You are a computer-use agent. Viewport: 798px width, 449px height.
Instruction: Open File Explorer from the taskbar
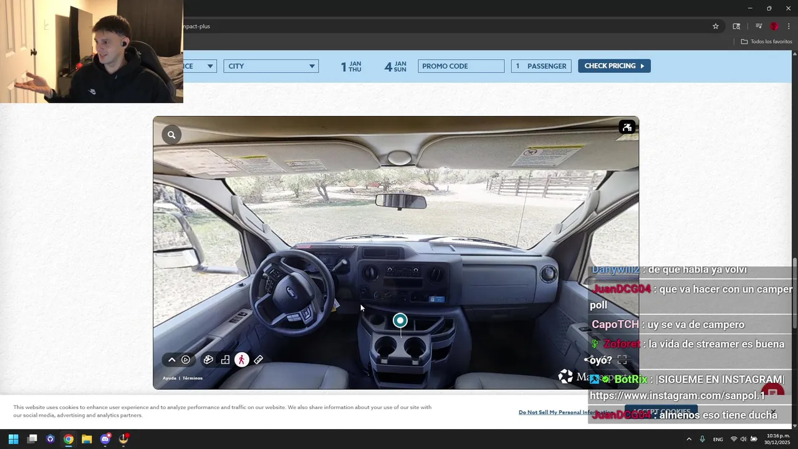coord(87,439)
